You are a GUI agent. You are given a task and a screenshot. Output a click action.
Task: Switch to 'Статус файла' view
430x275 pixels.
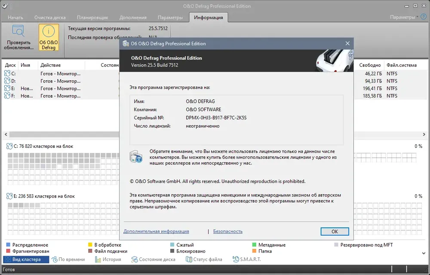pyautogui.click(x=204, y=259)
